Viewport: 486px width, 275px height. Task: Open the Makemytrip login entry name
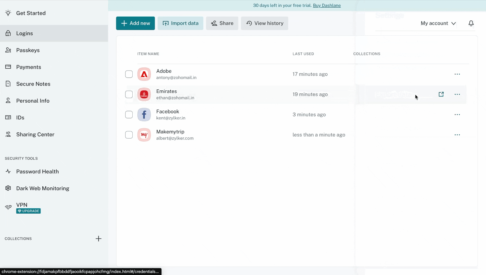pos(170,132)
